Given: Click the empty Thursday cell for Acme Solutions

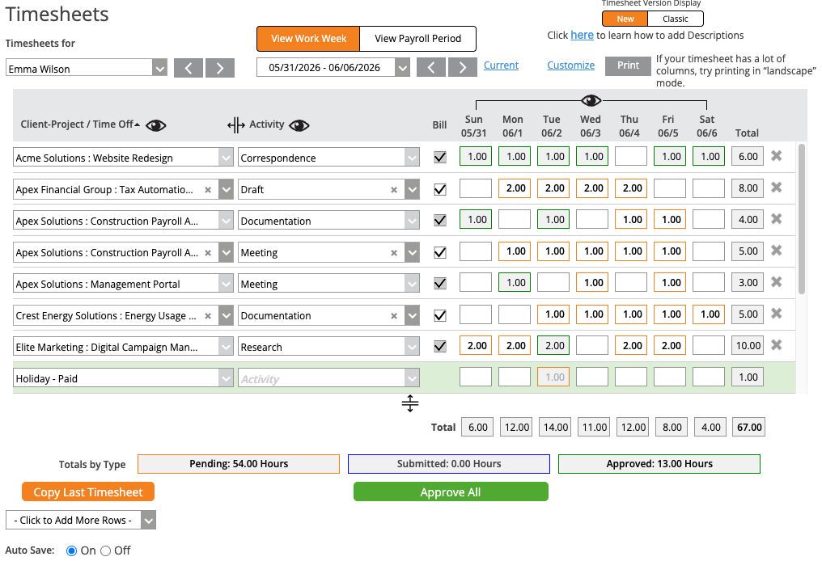Looking at the screenshot, I should click(x=630, y=157).
